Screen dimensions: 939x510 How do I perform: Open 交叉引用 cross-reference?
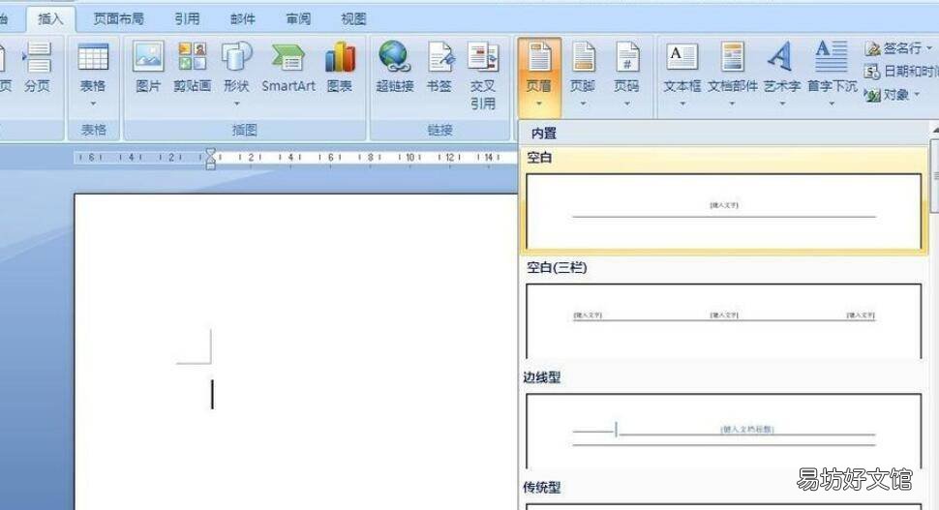[x=483, y=75]
